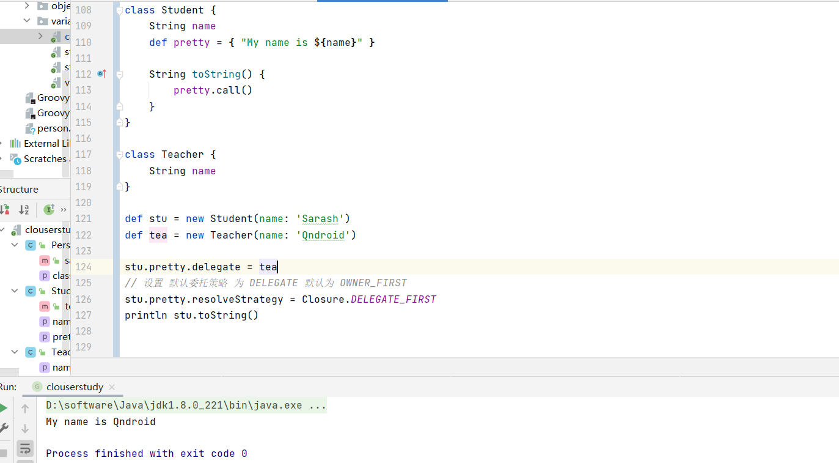Collapse the Student node in Structure tree
Viewport: 839px width, 463px height.
coord(15,291)
